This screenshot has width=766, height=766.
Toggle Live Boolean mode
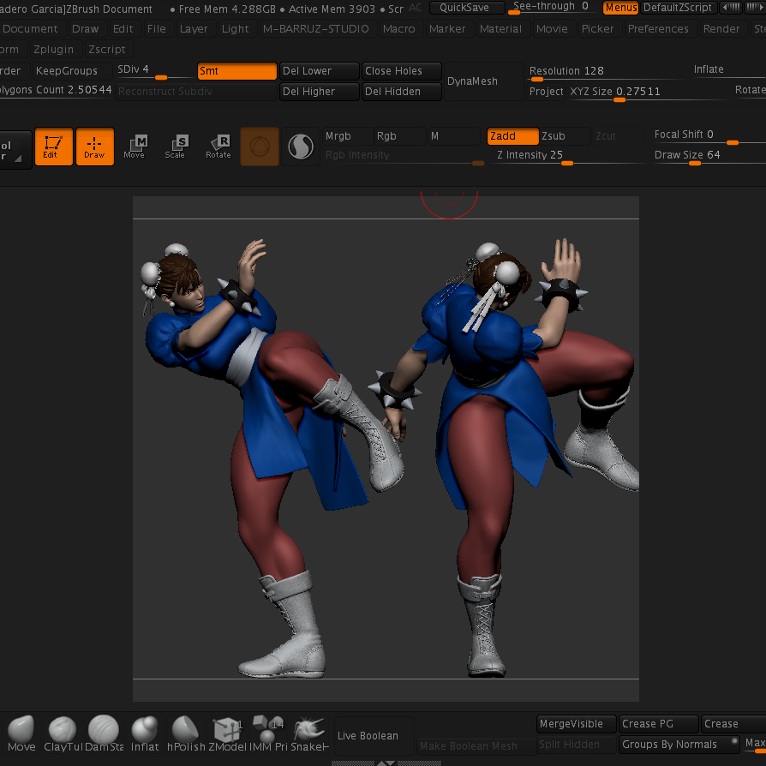tap(368, 736)
